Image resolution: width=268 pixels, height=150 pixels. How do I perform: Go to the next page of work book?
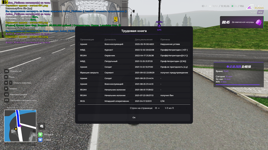click(186, 108)
